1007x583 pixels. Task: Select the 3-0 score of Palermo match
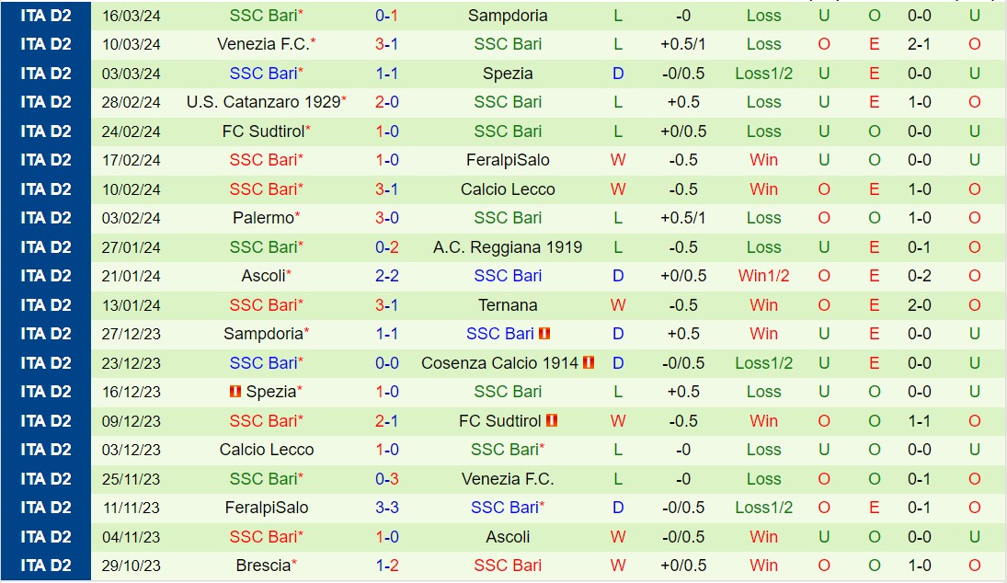pos(386,218)
